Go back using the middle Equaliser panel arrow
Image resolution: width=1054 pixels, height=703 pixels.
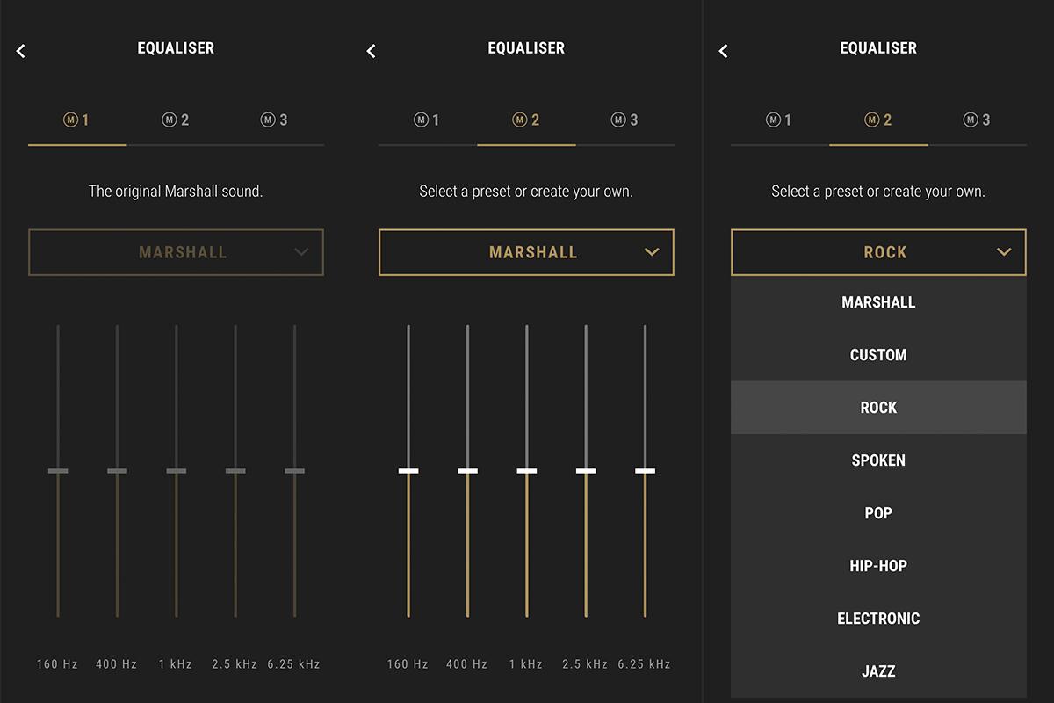tap(372, 51)
